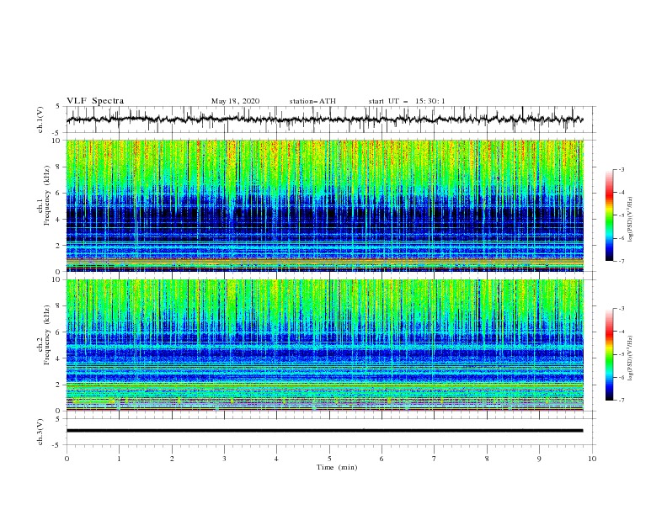
Task: Click the ch.2 colorbar 'log(PSD)(V²/Hz)' label
Action: click(x=631, y=358)
